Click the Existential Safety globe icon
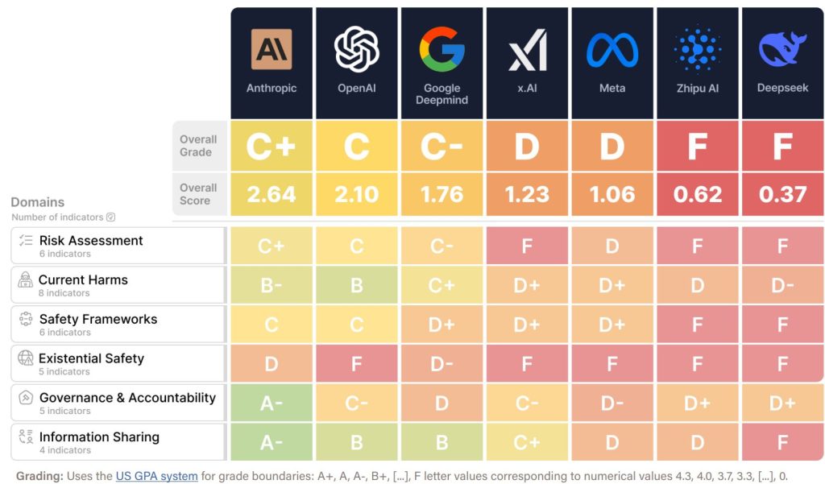 (x=25, y=358)
